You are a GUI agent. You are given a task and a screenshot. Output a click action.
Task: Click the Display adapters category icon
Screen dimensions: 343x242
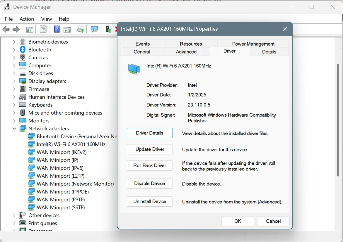[23, 81]
